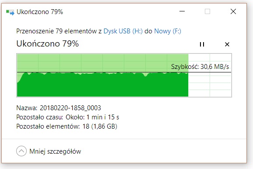Click the file transfer icon in title bar
This screenshot has height=169, width=253.
pyautogui.click(x=10, y=12)
